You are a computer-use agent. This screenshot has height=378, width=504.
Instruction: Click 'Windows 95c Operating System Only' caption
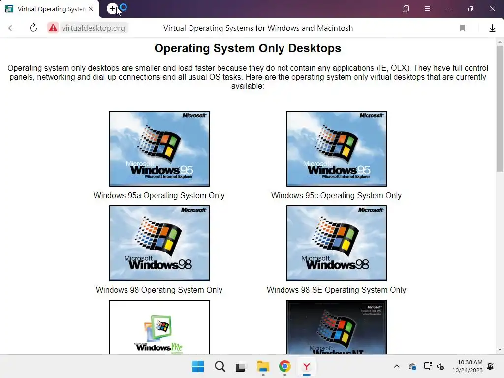tap(336, 195)
